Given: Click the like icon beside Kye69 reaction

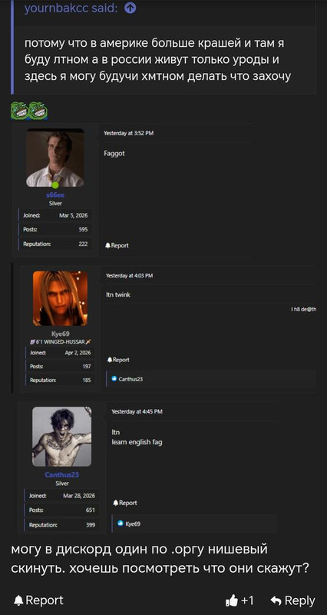Looking at the screenshot, I should [x=121, y=524].
